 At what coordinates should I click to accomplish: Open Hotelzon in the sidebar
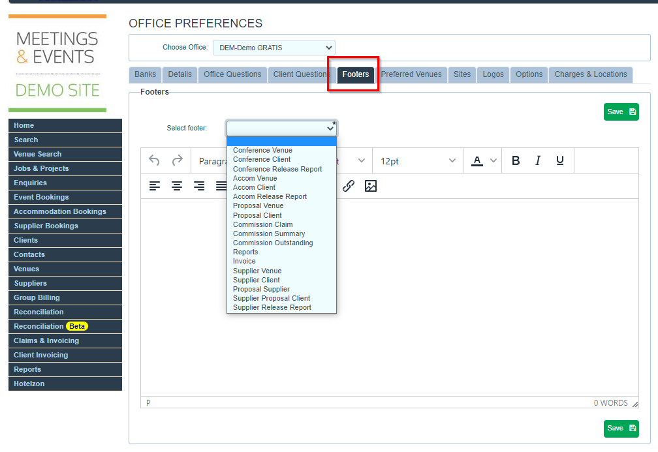click(65, 384)
